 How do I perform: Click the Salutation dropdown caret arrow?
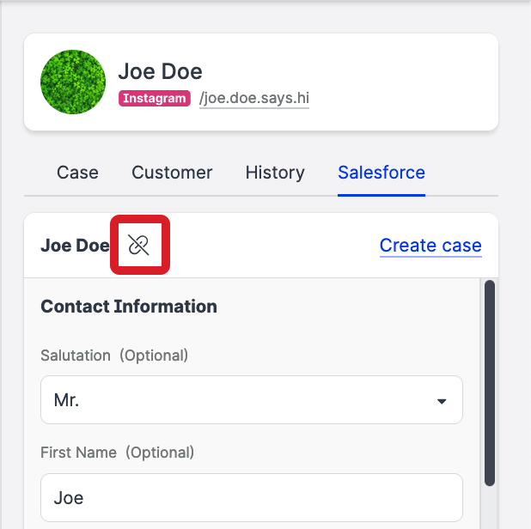[x=442, y=401]
